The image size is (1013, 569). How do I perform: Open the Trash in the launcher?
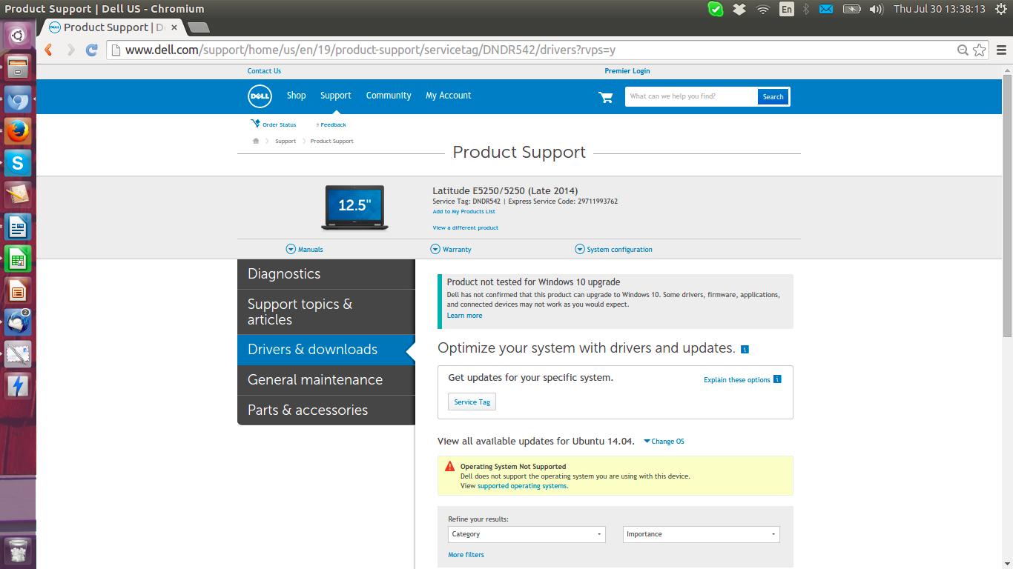pyautogui.click(x=18, y=550)
